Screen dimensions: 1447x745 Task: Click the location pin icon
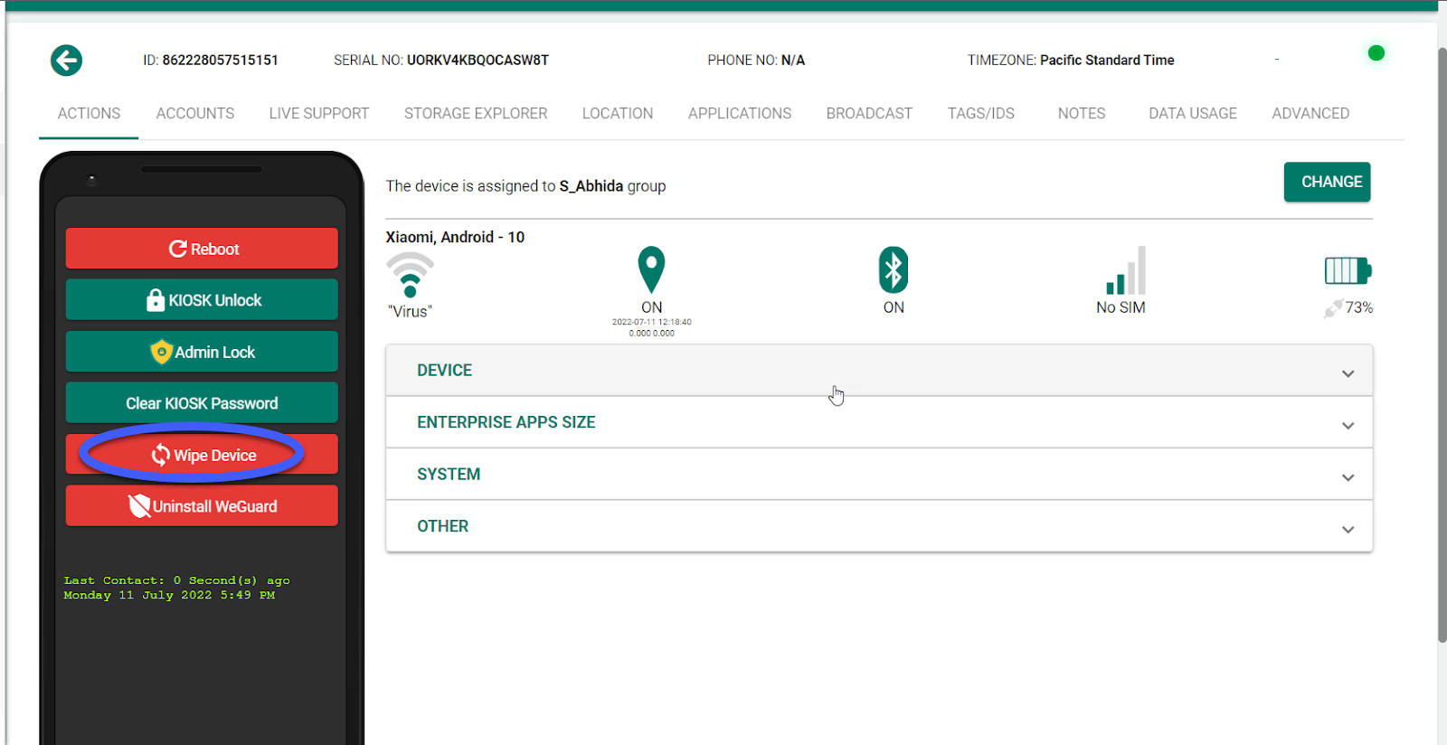pyautogui.click(x=651, y=269)
